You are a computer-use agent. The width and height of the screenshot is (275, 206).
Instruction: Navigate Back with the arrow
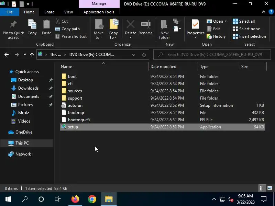(7, 55)
